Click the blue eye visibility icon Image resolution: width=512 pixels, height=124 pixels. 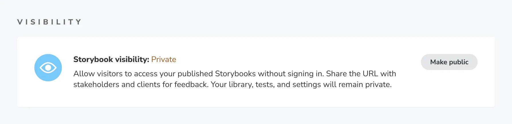[48, 68]
